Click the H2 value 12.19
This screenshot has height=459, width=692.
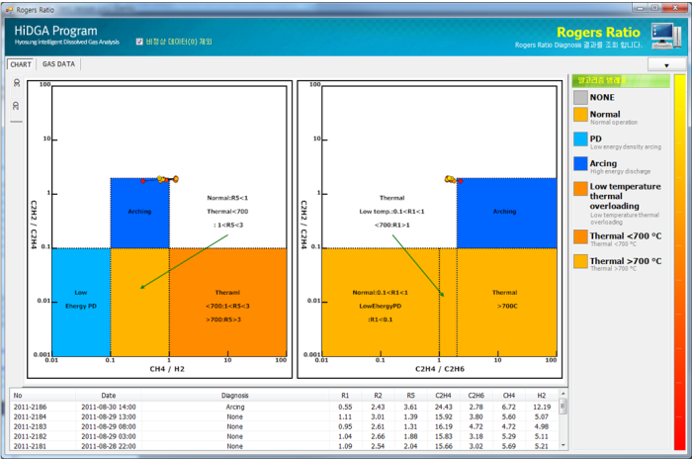[x=542, y=407]
